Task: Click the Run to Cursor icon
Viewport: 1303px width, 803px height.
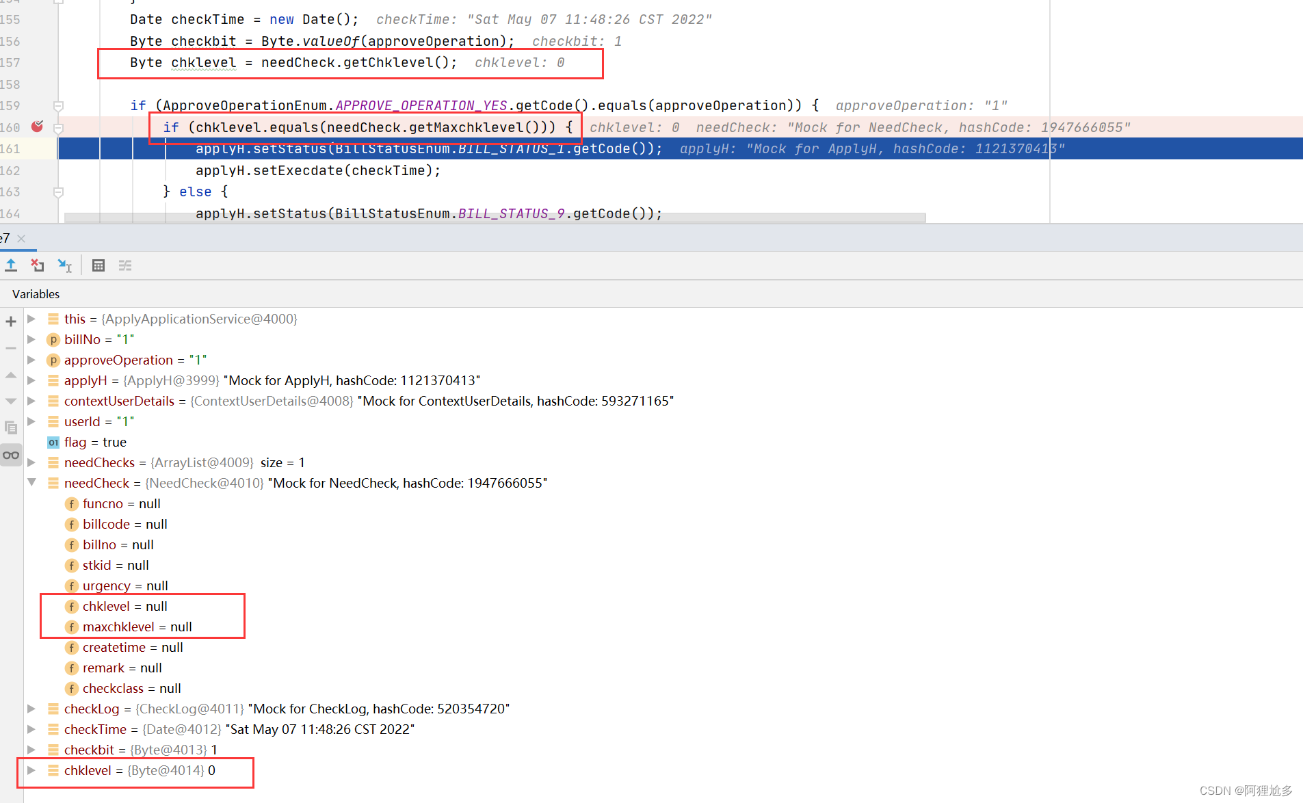Action: 65,265
